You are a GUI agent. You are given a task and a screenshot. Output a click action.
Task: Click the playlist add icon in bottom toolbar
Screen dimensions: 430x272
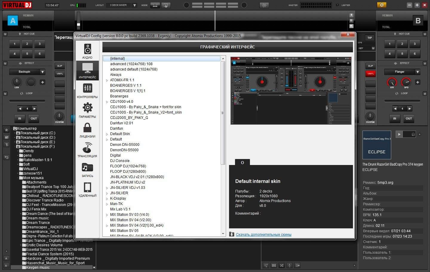[297, 265]
